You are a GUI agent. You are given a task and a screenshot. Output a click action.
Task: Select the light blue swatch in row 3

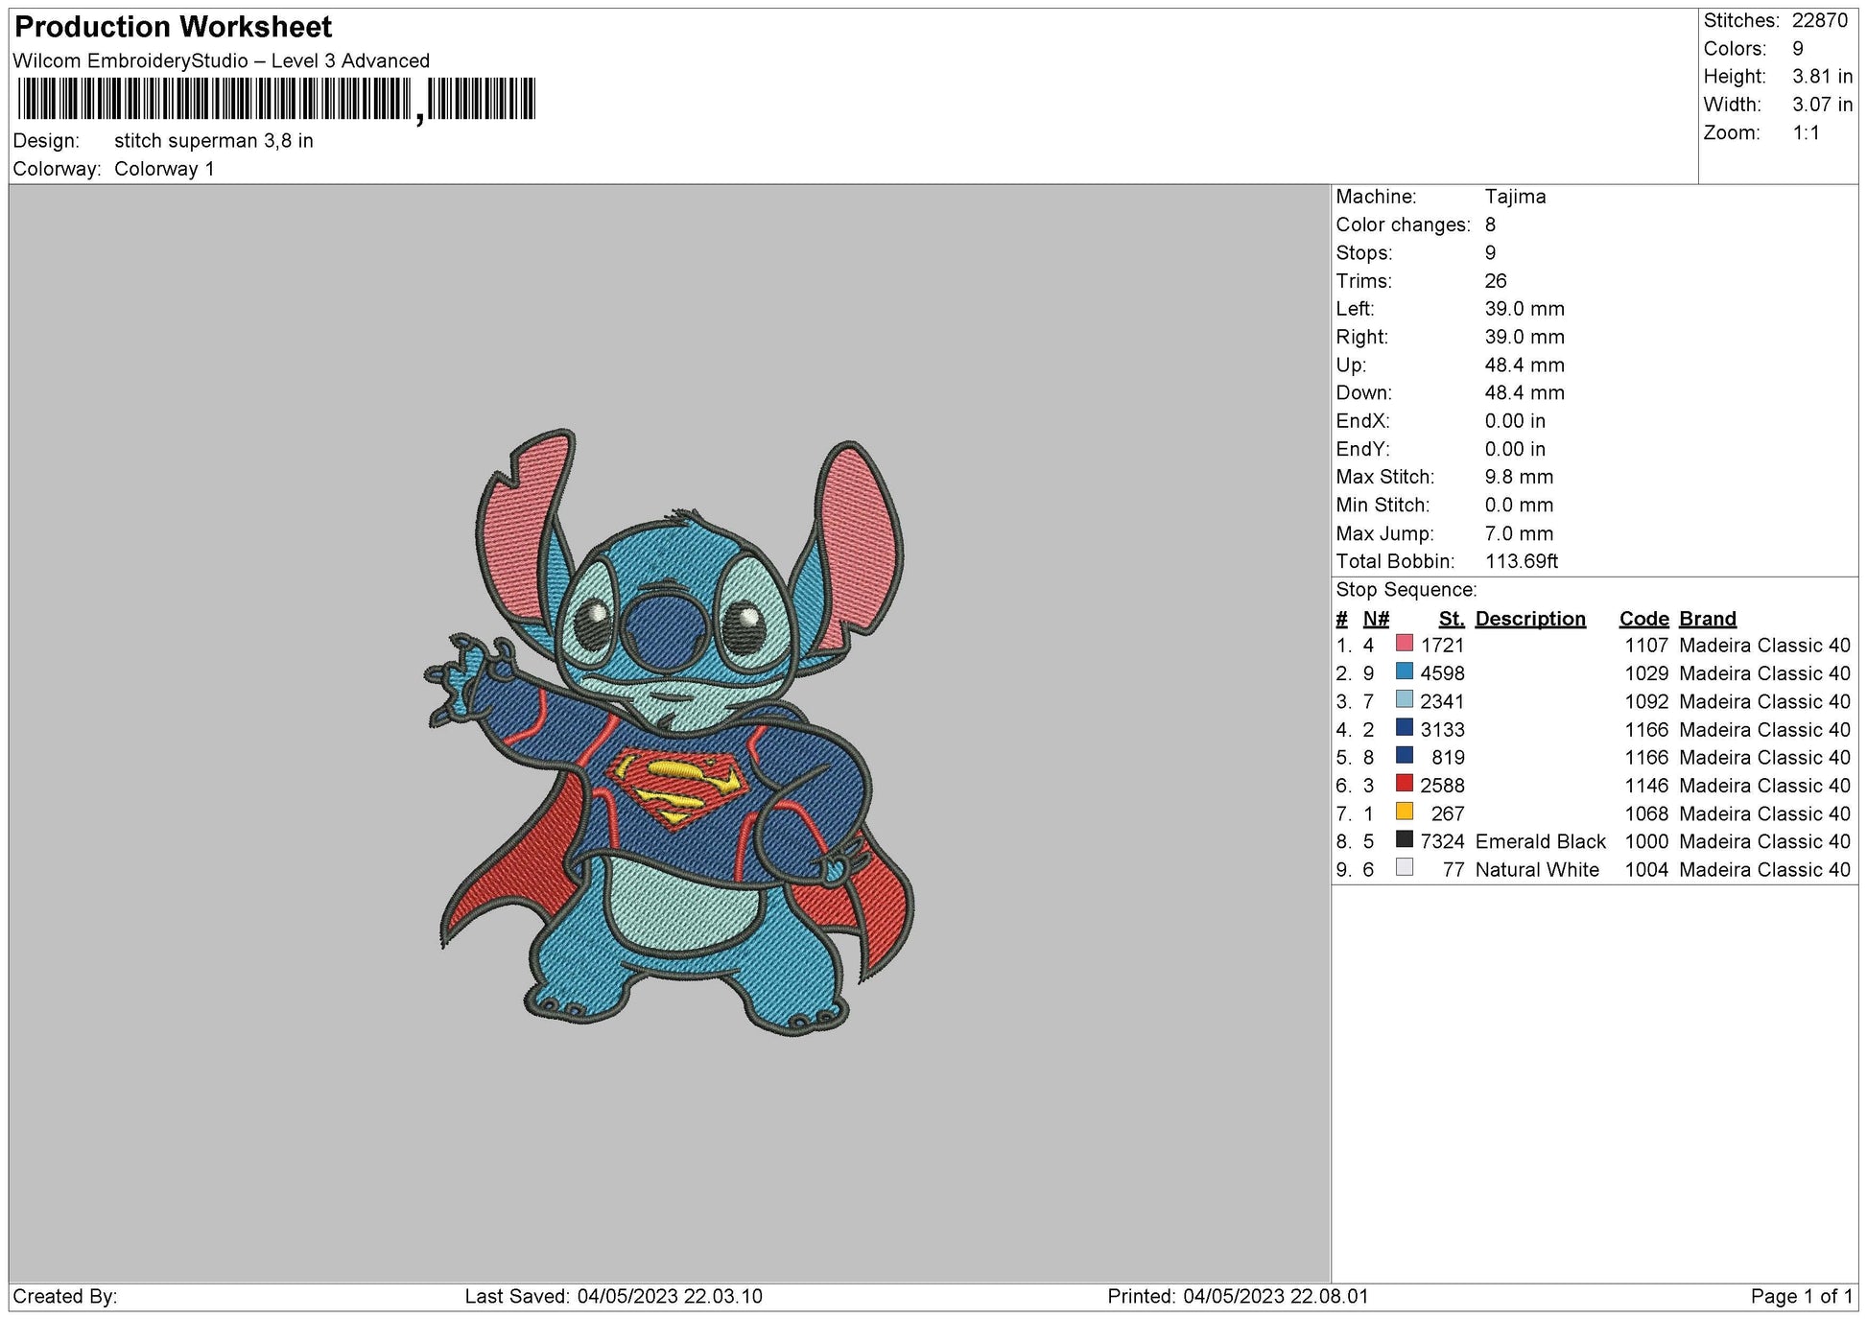coord(1403,701)
